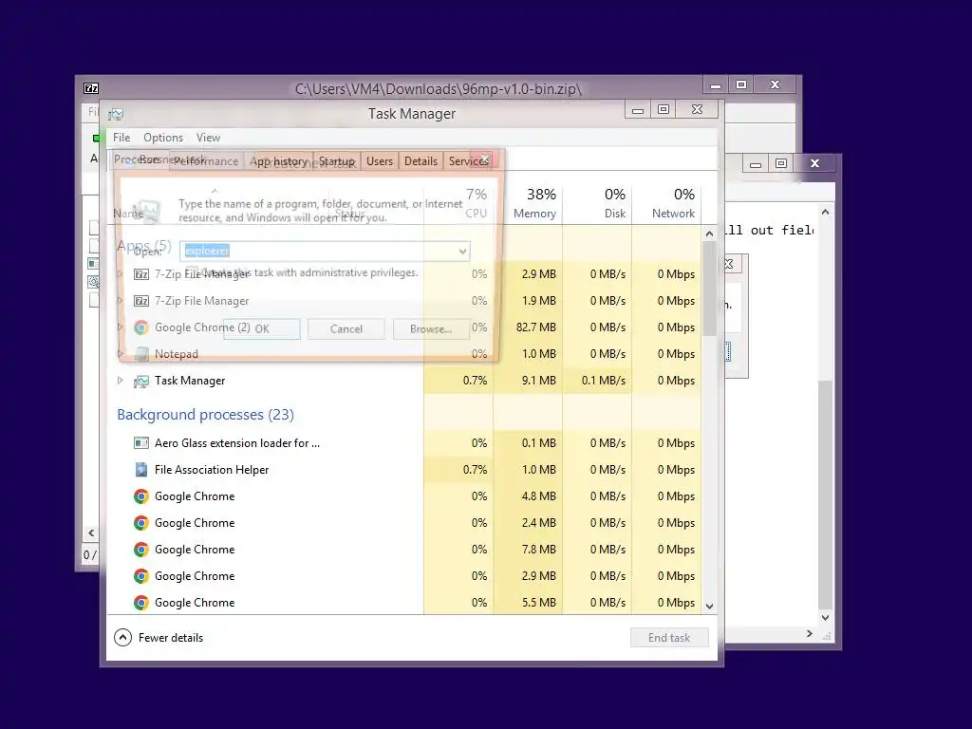Click process list scroll-up arrow in Task Manager
This screenshot has width=972, height=729.
pyautogui.click(x=710, y=234)
